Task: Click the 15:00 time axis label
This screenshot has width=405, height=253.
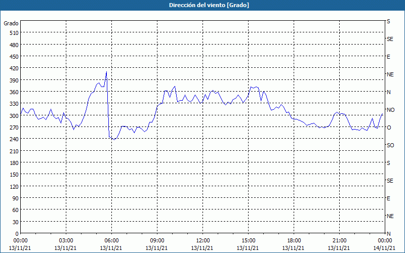Action: (249, 241)
